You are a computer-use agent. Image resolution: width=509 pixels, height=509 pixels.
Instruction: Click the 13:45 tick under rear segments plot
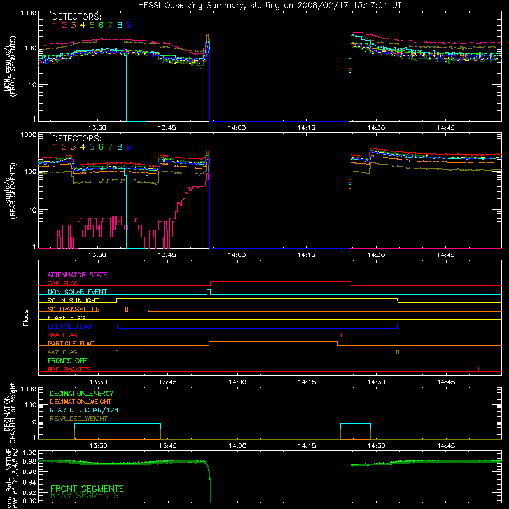point(167,255)
